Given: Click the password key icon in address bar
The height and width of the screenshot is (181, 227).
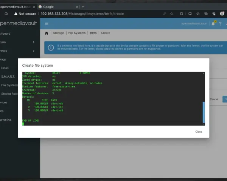Looking at the screenshot, I should [x=165, y=14].
